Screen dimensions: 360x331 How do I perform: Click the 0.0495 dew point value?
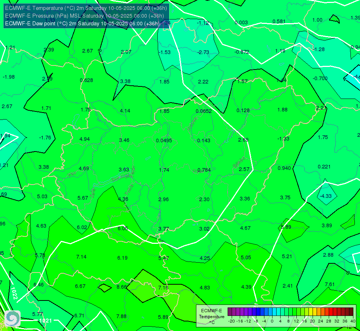164,140
